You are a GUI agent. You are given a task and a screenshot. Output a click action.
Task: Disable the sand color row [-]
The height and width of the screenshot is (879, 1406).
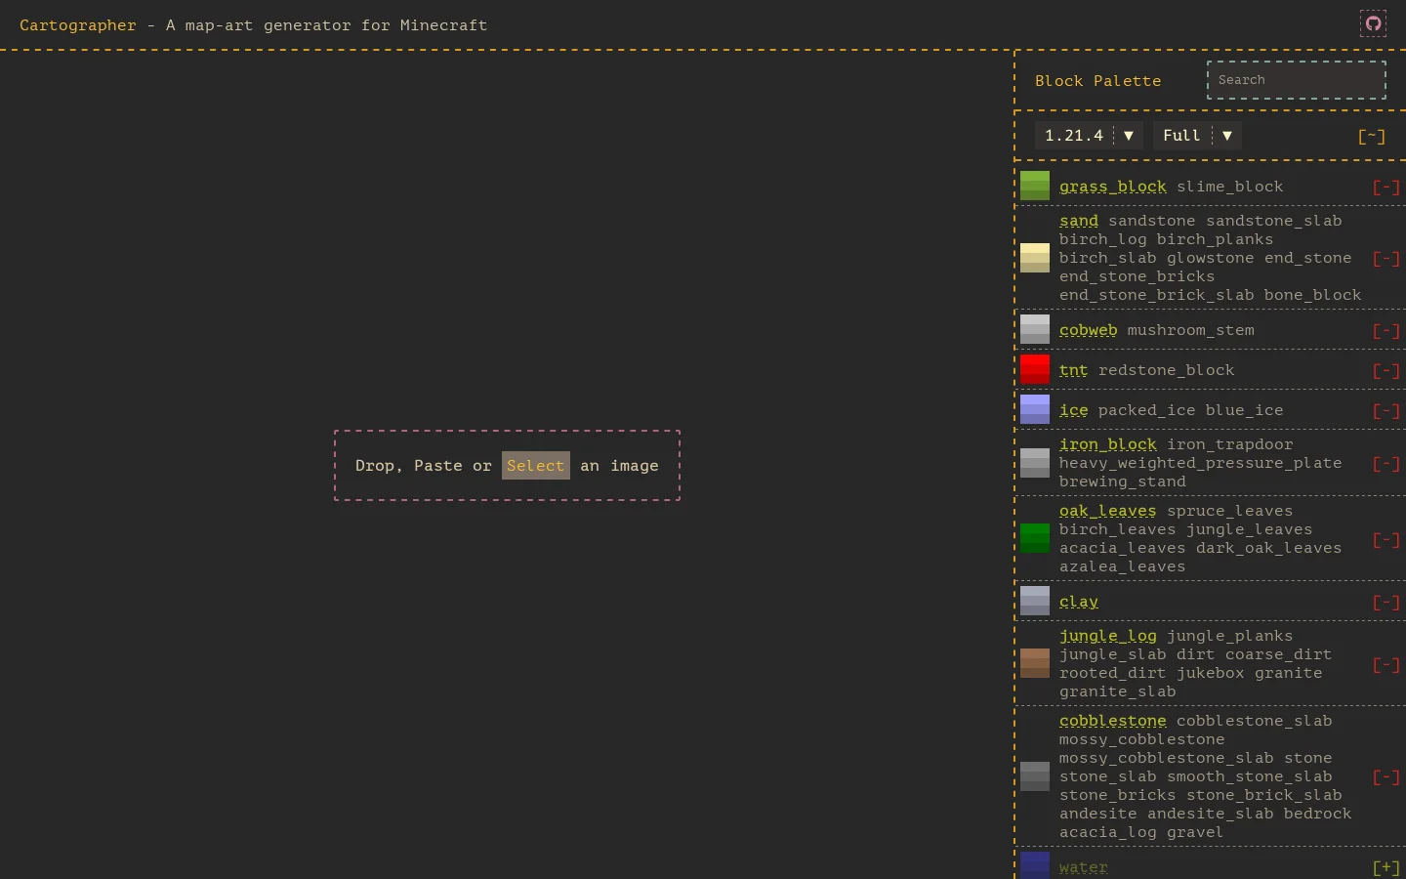(x=1386, y=259)
